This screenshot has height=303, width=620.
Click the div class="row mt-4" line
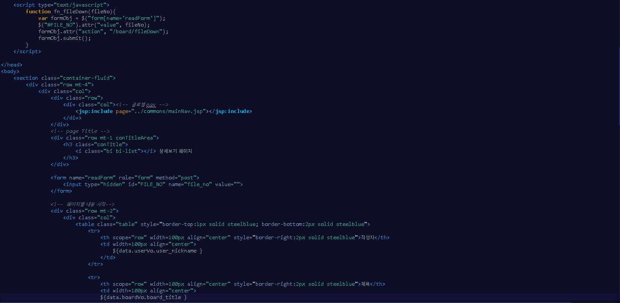(x=60, y=85)
